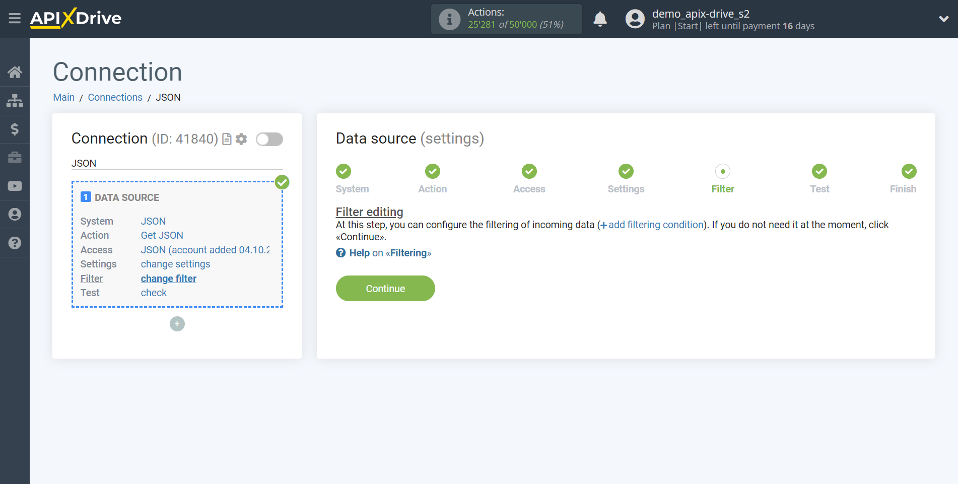Open the video tutorials sidebar icon
958x484 pixels.
point(15,186)
